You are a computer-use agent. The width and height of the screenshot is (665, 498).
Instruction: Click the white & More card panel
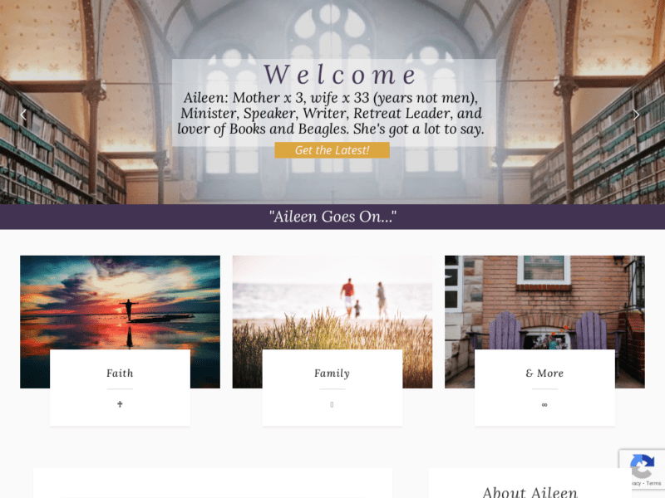click(544, 388)
